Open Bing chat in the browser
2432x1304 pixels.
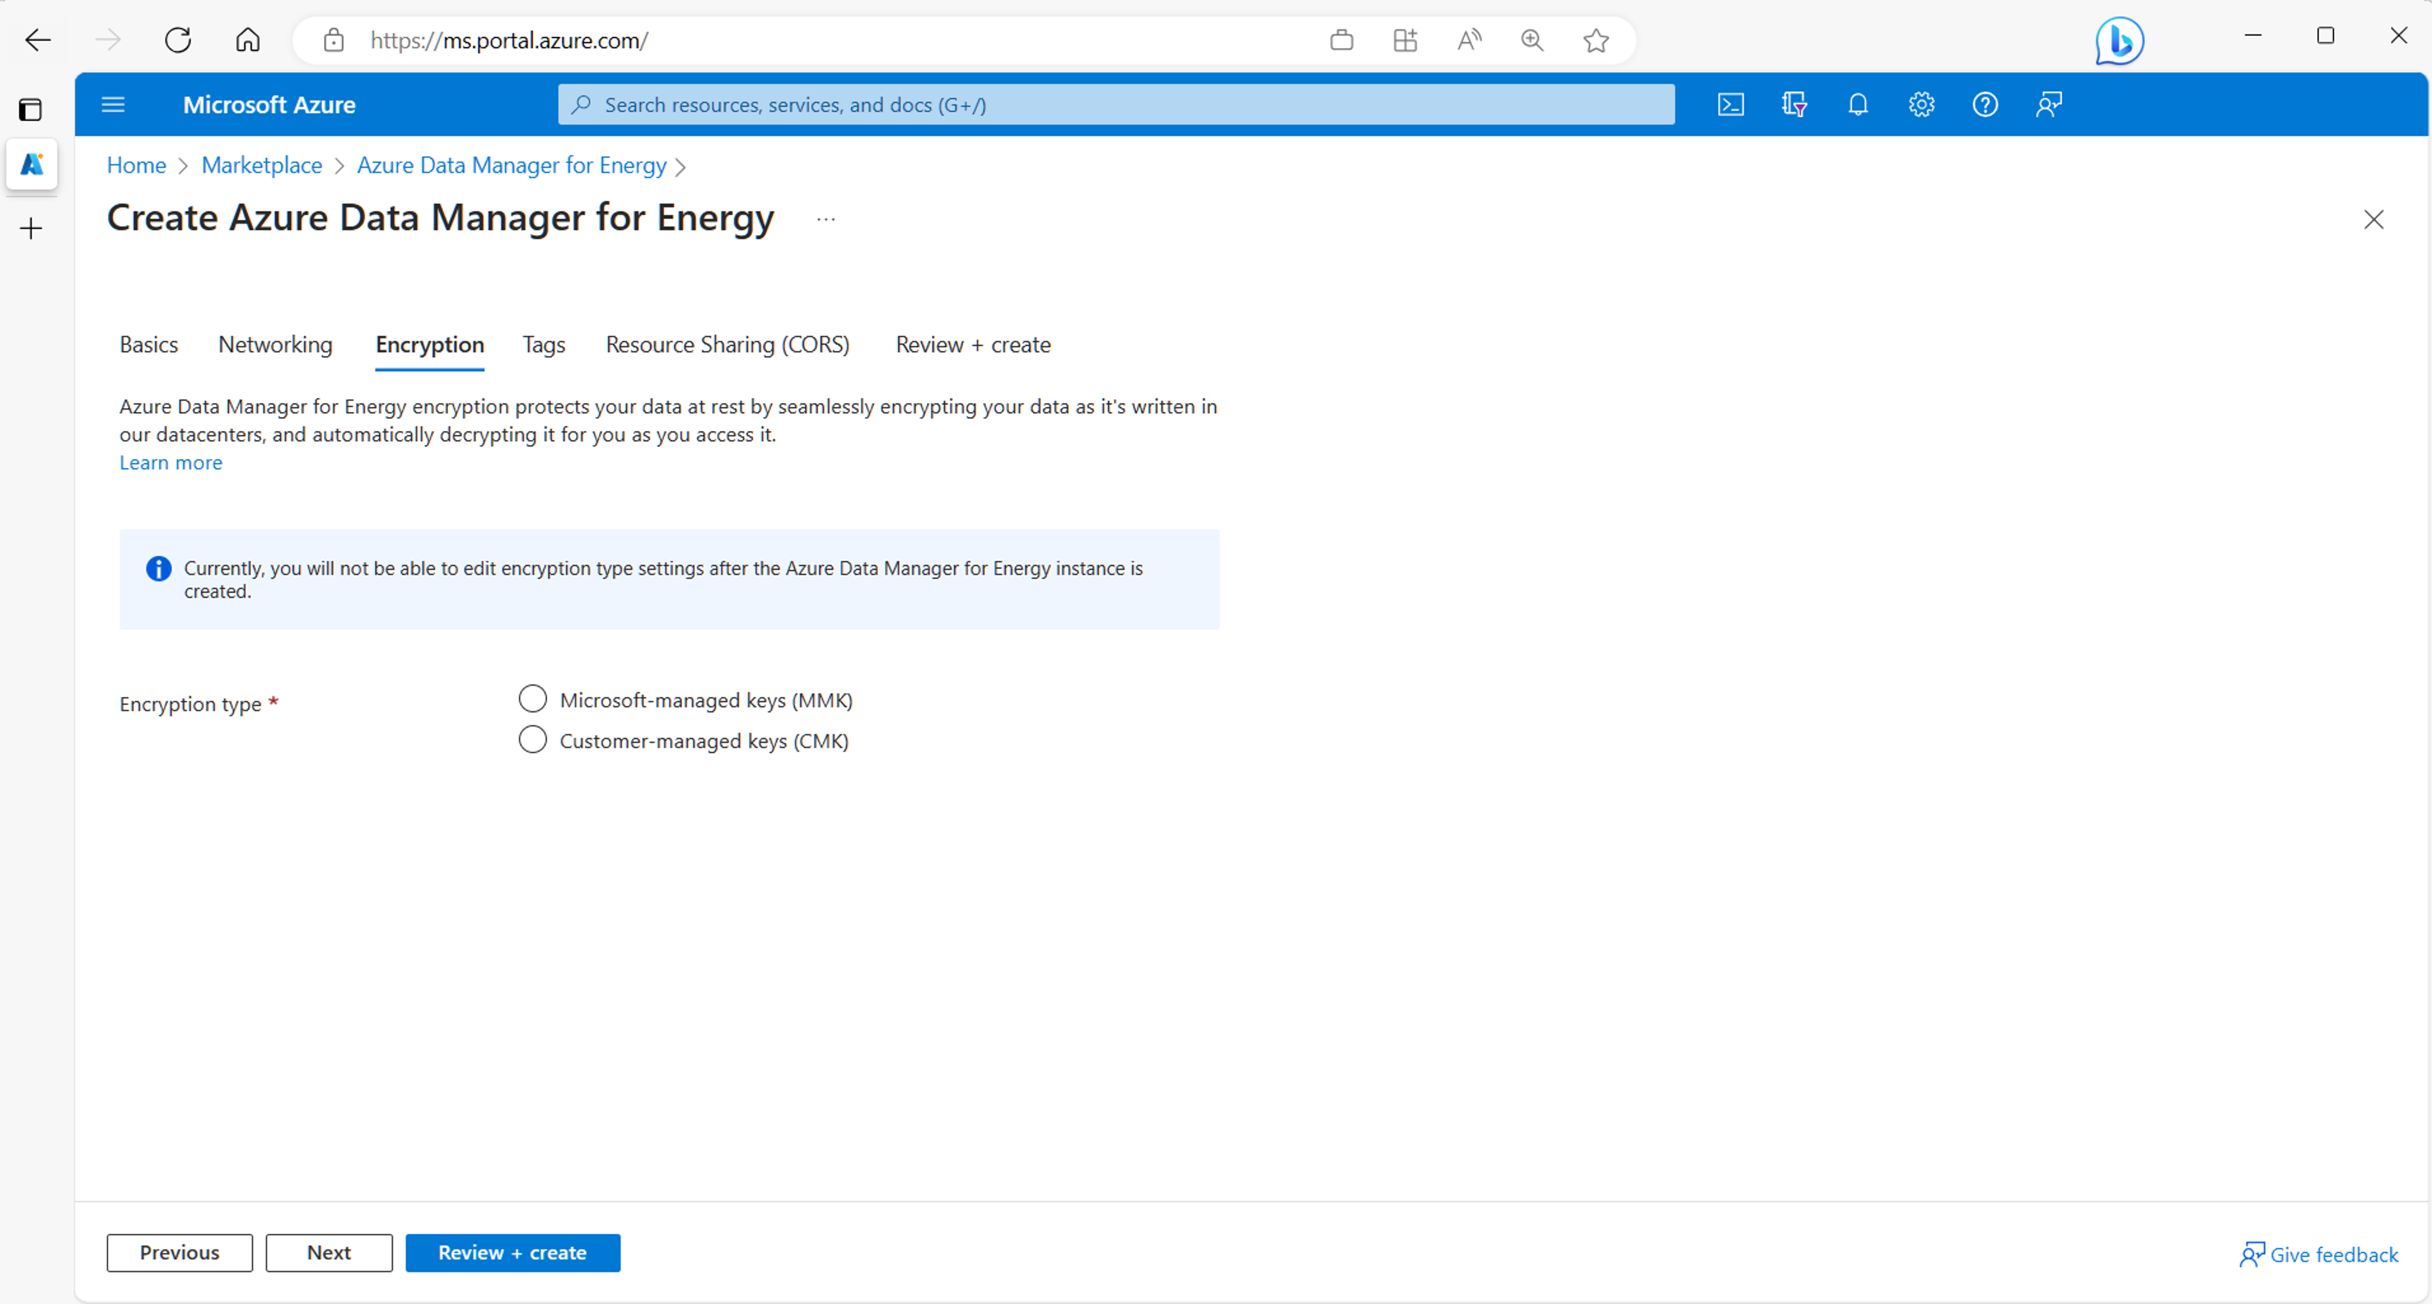pos(2119,40)
